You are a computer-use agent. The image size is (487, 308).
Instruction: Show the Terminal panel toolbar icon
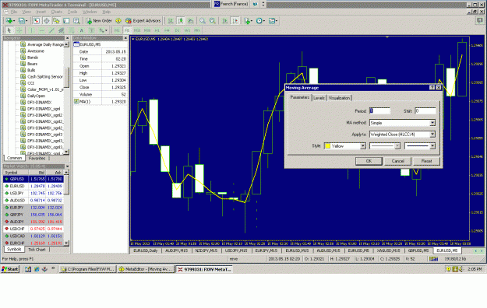(66, 21)
